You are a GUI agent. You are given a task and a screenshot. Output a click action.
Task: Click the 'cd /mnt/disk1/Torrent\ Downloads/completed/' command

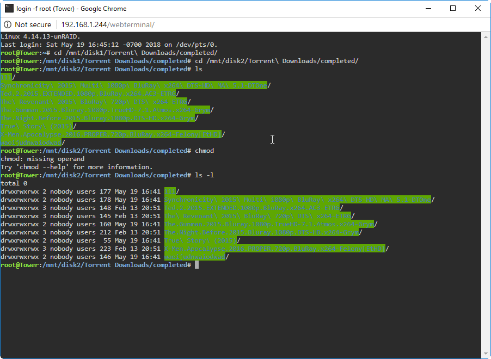[x=136, y=53]
